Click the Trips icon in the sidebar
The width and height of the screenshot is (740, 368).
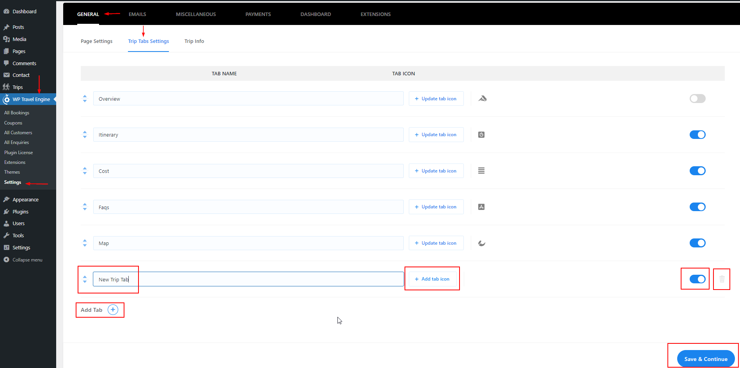(7, 87)
